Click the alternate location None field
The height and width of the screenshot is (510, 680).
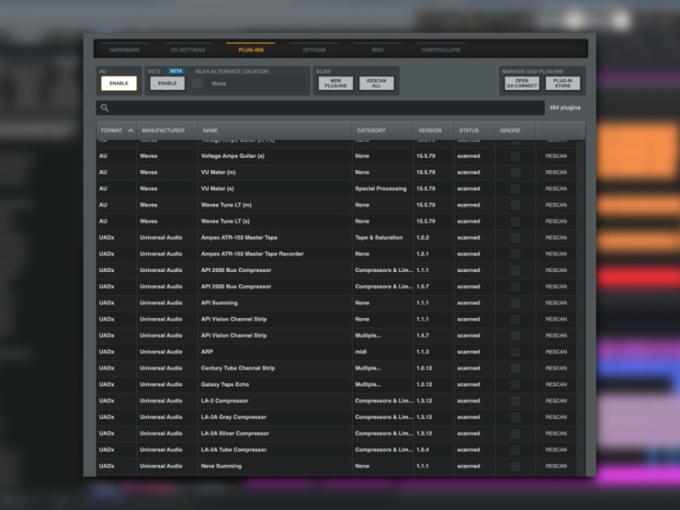pyautogui.click(x=257, y=83)
